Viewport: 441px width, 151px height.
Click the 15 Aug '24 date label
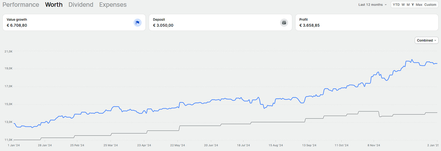click(x=276, y=145)
